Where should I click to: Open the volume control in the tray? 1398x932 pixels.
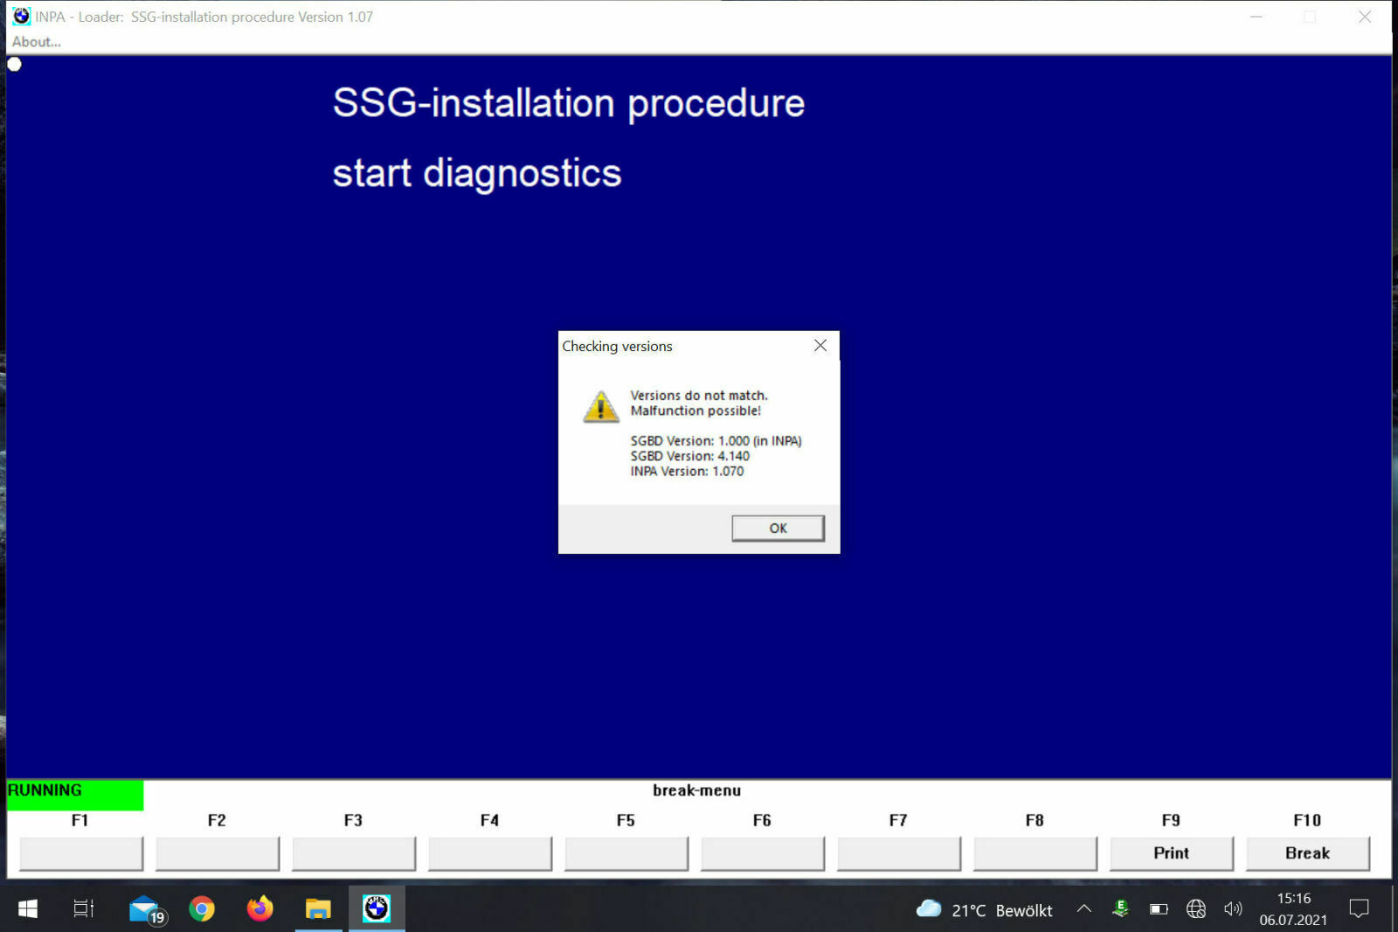click(1233, 909)
